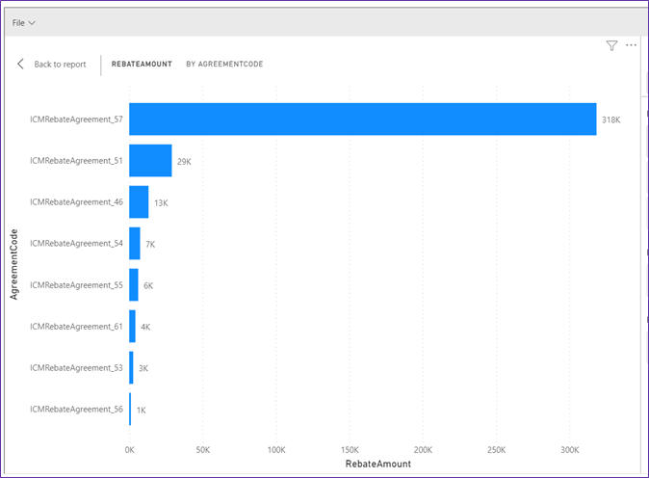This screenshot has height=478, width=649.
Task: Click the 200K x-axis tick label
Action: (424, 450)
